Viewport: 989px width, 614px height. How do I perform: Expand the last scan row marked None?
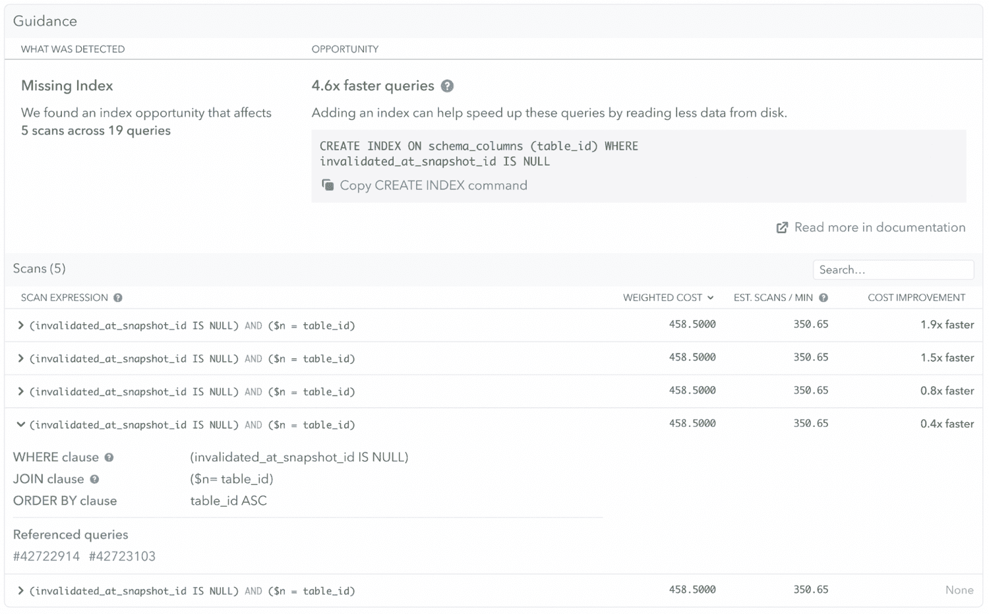pyautogui.click(x=20, y=590)
